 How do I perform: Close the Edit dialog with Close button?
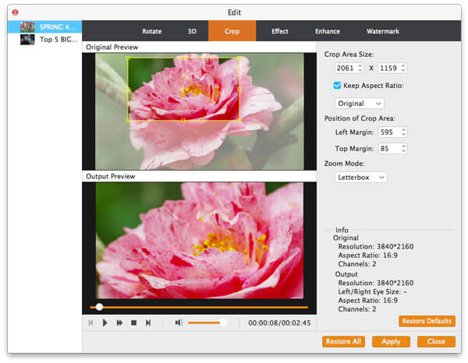coord(436,341)
